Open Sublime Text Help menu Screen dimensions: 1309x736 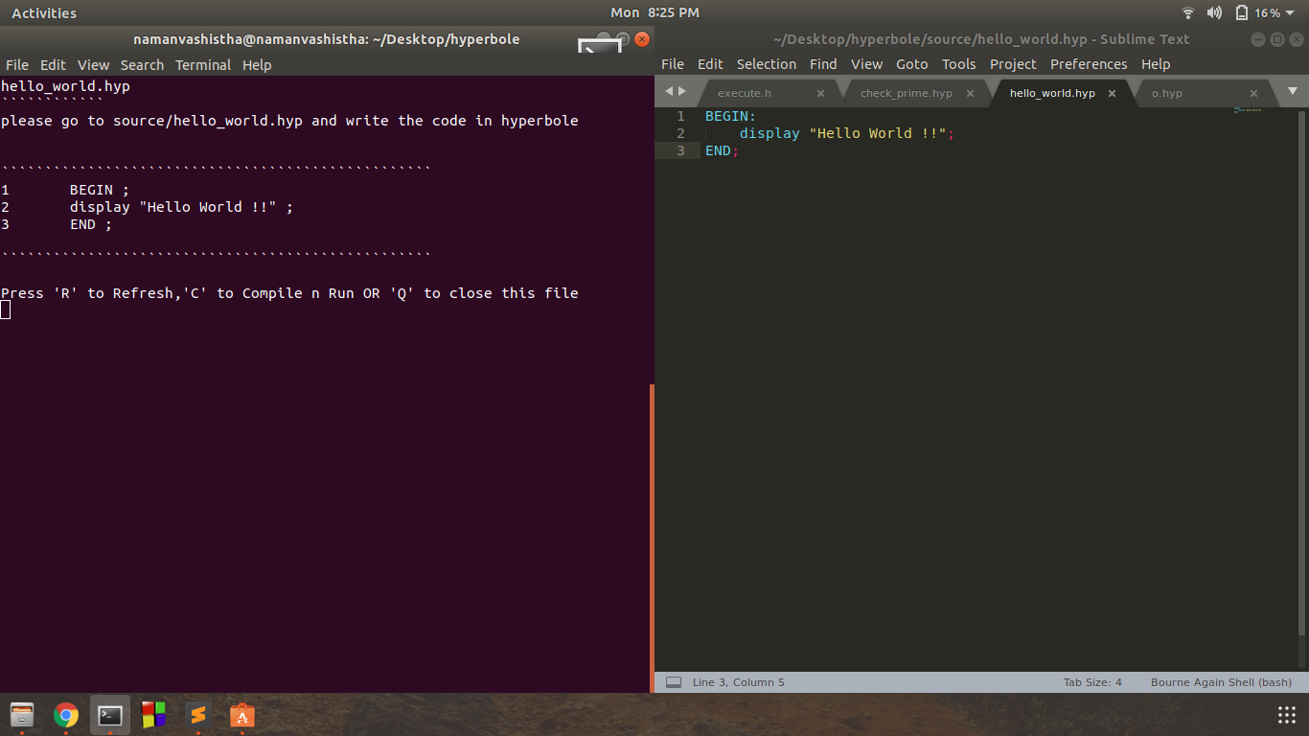[1156, 64]
